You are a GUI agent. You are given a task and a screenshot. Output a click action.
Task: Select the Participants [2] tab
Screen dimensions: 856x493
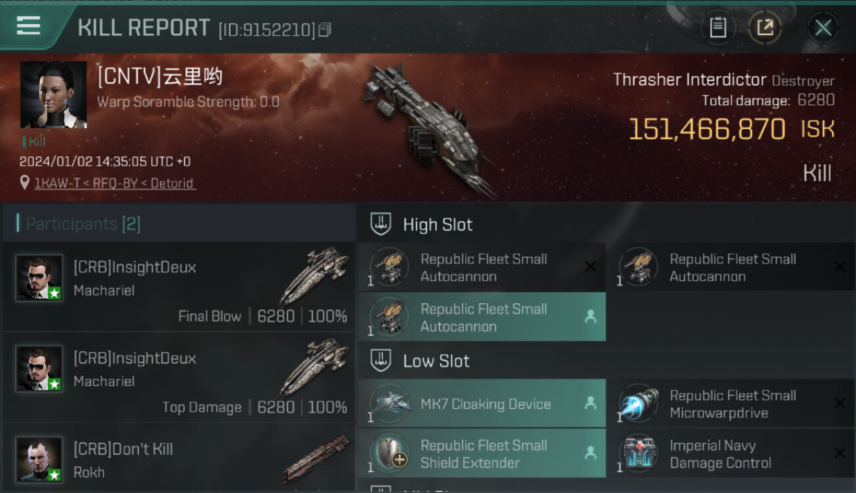(83, 224)
